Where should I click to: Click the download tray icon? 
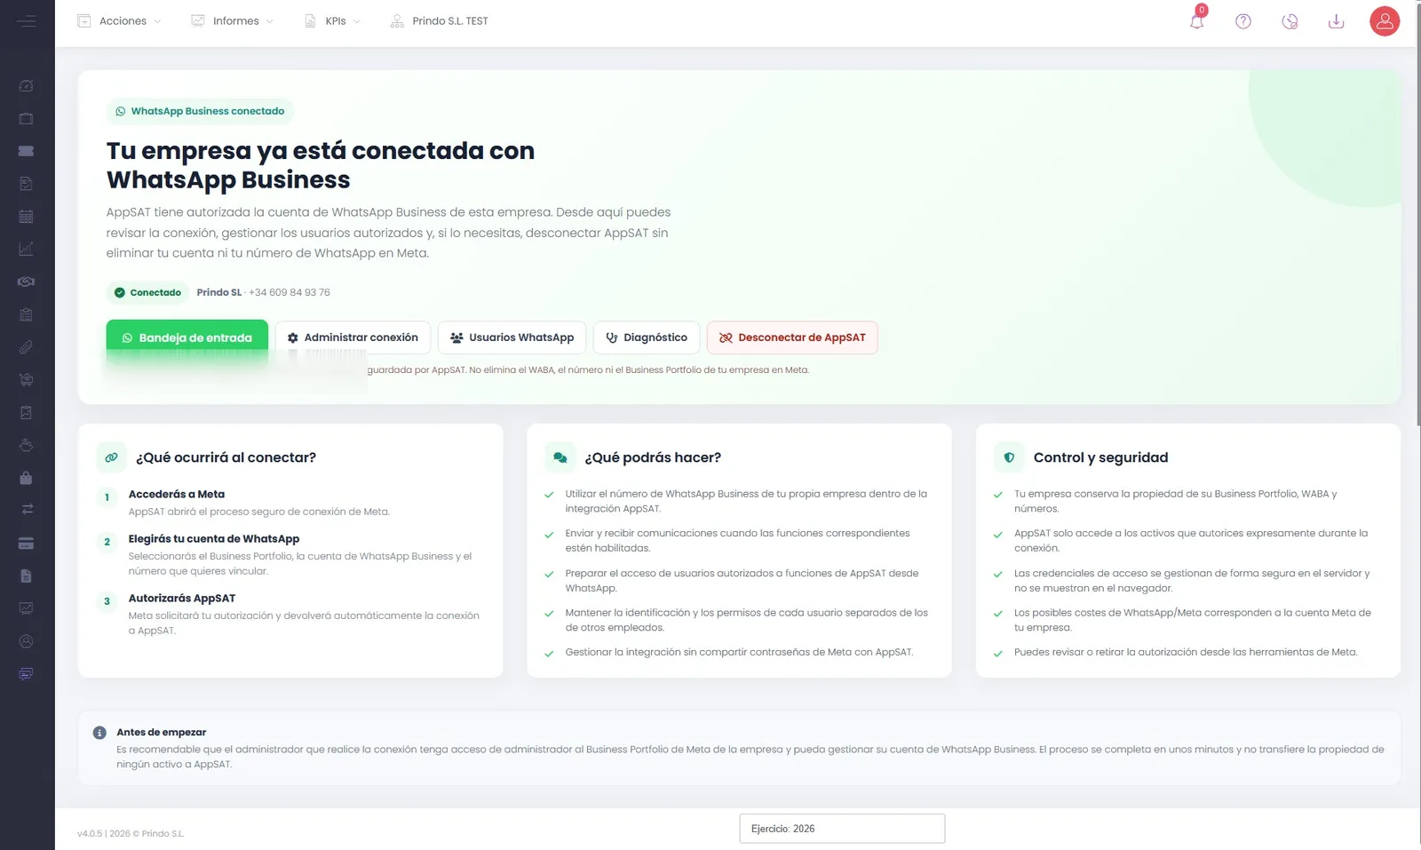pos(1336,21)
